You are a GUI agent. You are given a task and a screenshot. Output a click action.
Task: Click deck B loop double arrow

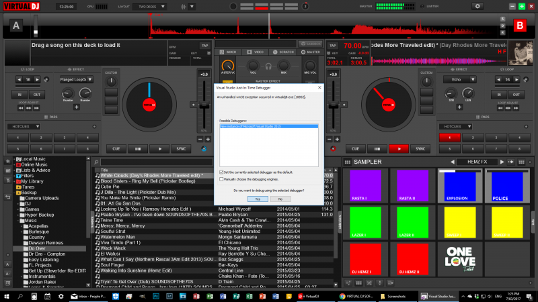tap(516, 79)
